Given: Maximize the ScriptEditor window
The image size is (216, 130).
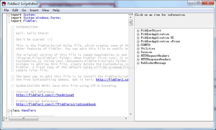Looking at the screenshot, I should pos(198,3).
